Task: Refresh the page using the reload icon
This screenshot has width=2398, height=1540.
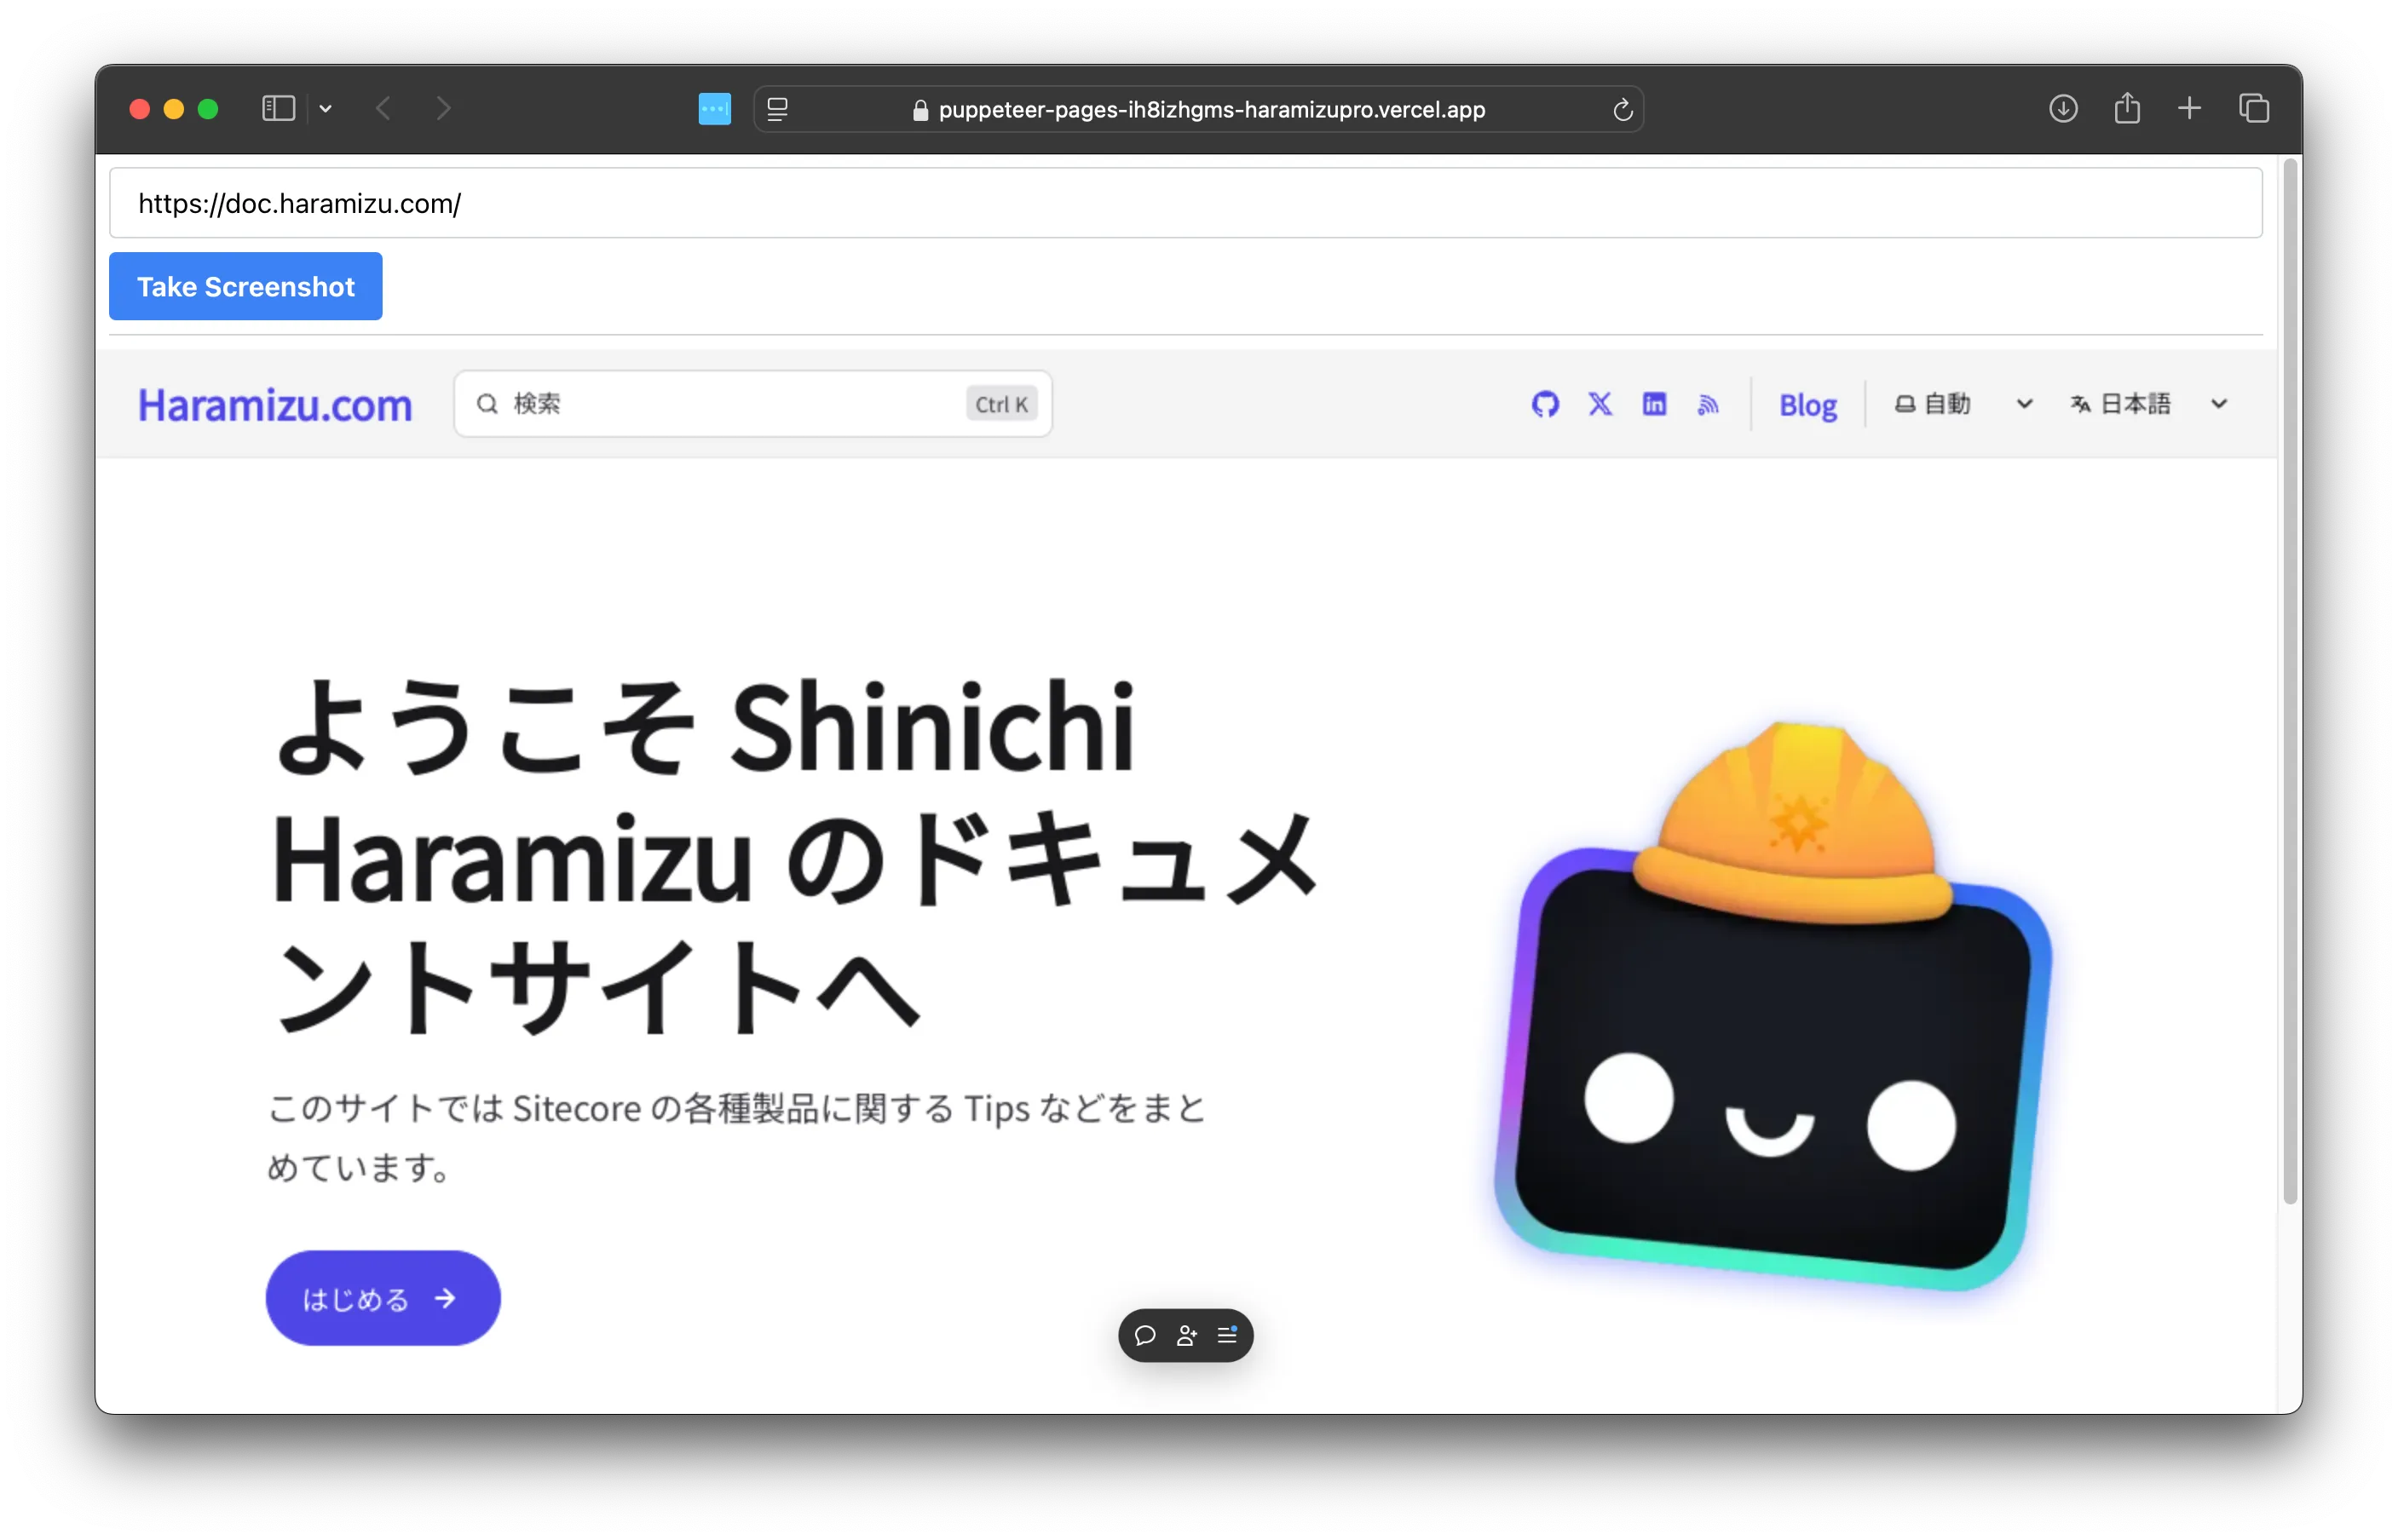Action: 1622,110
